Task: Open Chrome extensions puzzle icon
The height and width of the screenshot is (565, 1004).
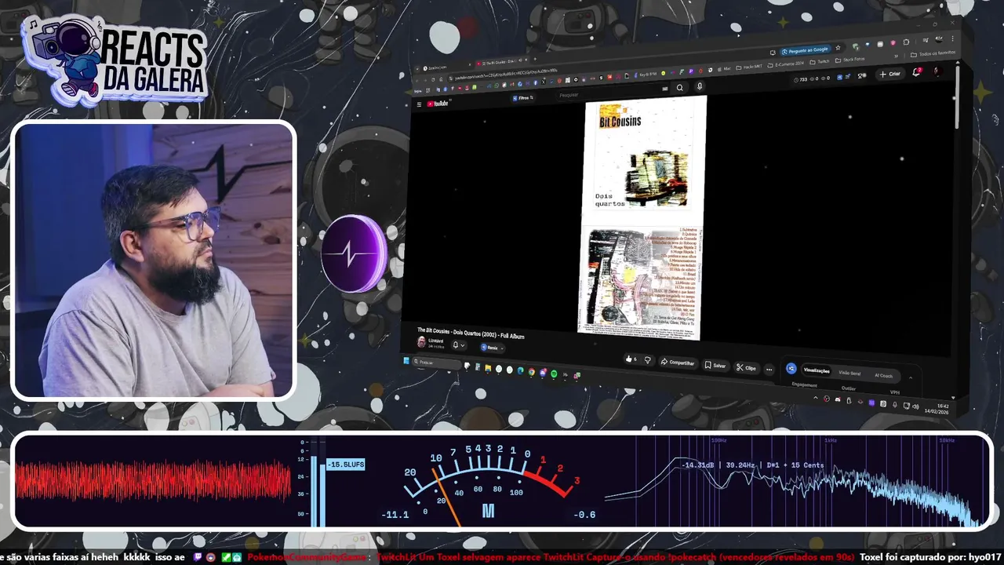Action: pos(906,42)
